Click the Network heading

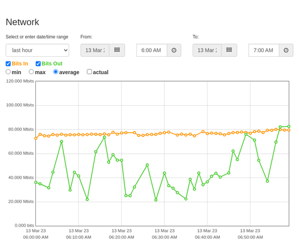click(x=22, y=22)
